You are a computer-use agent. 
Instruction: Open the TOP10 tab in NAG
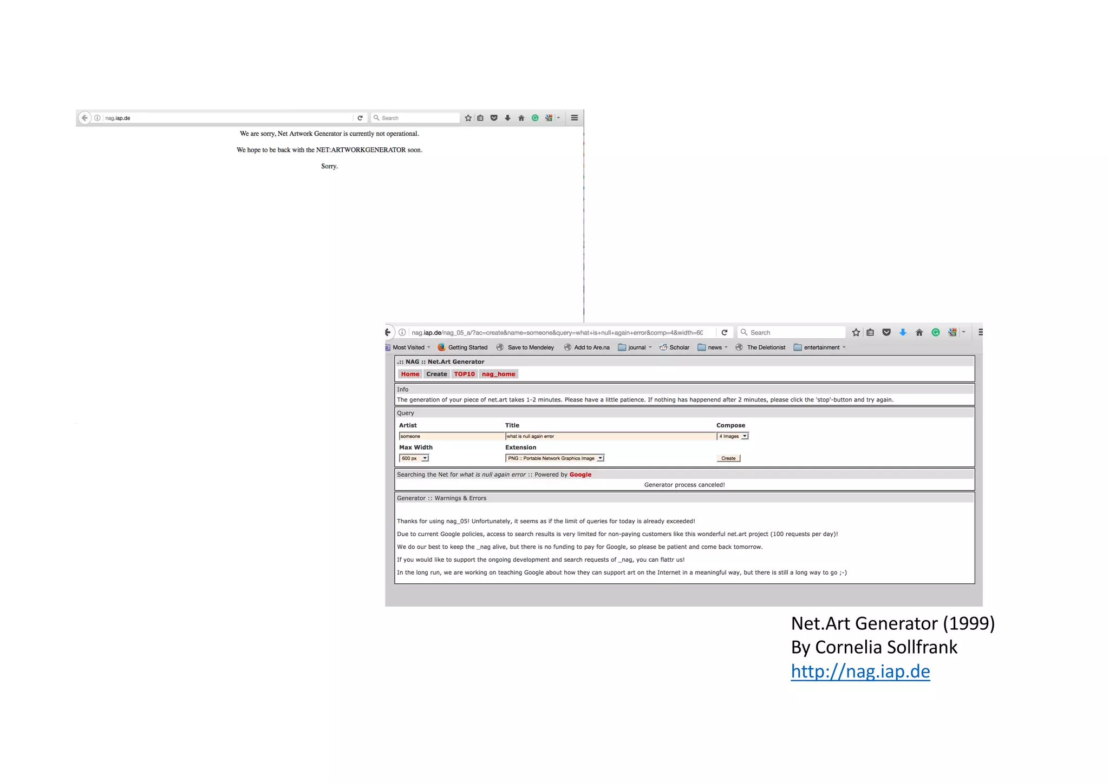464,374
